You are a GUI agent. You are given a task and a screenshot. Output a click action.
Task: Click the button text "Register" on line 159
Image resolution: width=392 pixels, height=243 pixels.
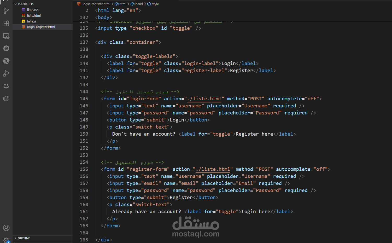coord(181,198)
